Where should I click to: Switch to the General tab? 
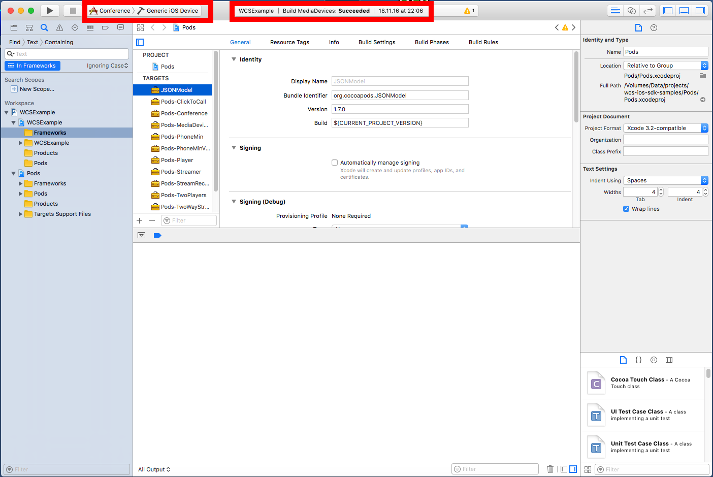[x=240, y=42]
